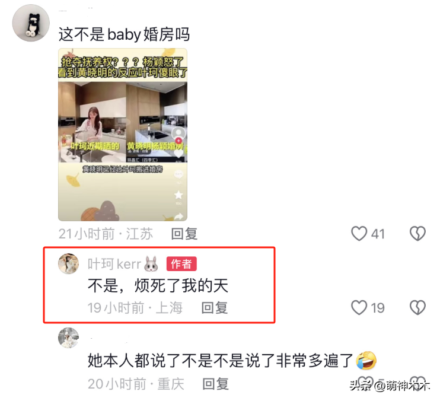This screenshot has width=440, height=401.
Task: Dislike 叶珂kerr's reply
Action: point(417,307)
